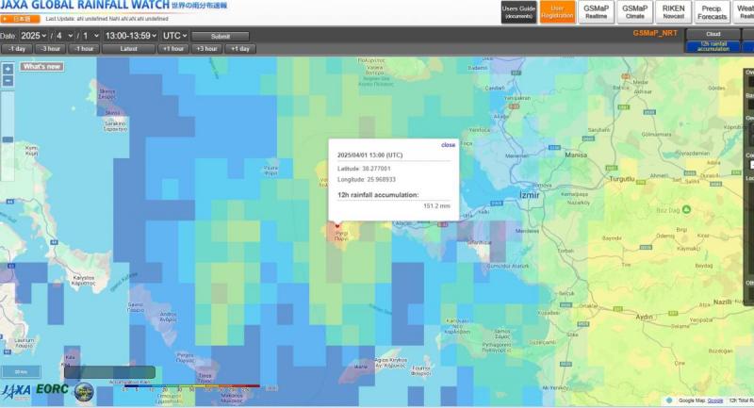
Task: Advance three hours with +3 hour
Action: point(206,49)
